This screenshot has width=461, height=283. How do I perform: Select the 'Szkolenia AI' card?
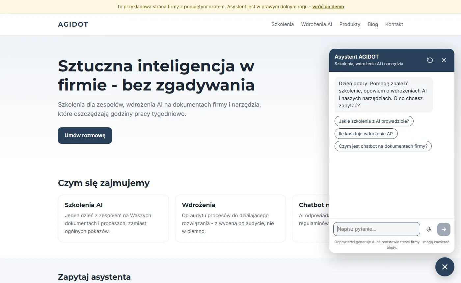coord(113,219)
